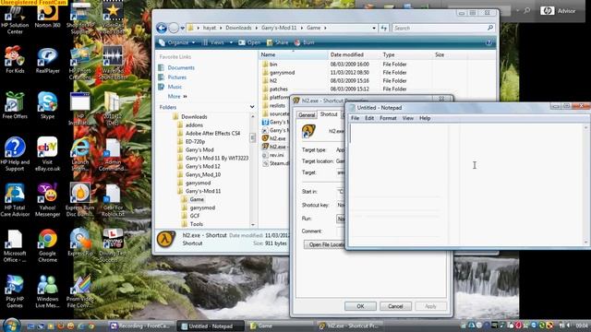Collapse the Folders pane chevron
Image resolution: width=591 pixels, height=332 pixels.
pyautogui.click(x=252, y=107)
